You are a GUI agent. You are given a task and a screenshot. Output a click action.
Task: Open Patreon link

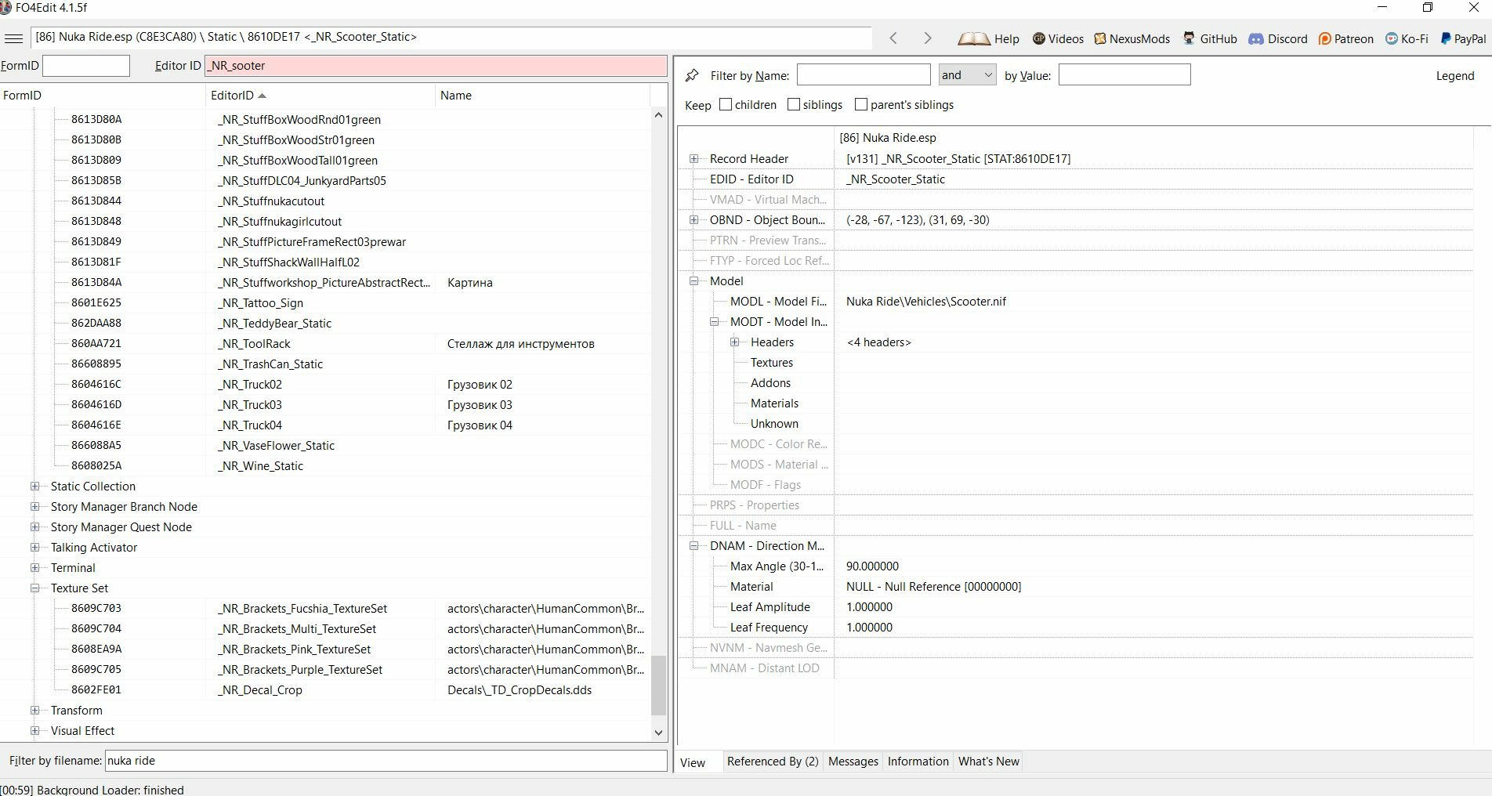coord(1345,38)
